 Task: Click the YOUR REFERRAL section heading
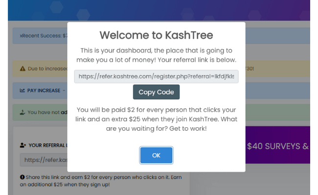tap(48, 145)
